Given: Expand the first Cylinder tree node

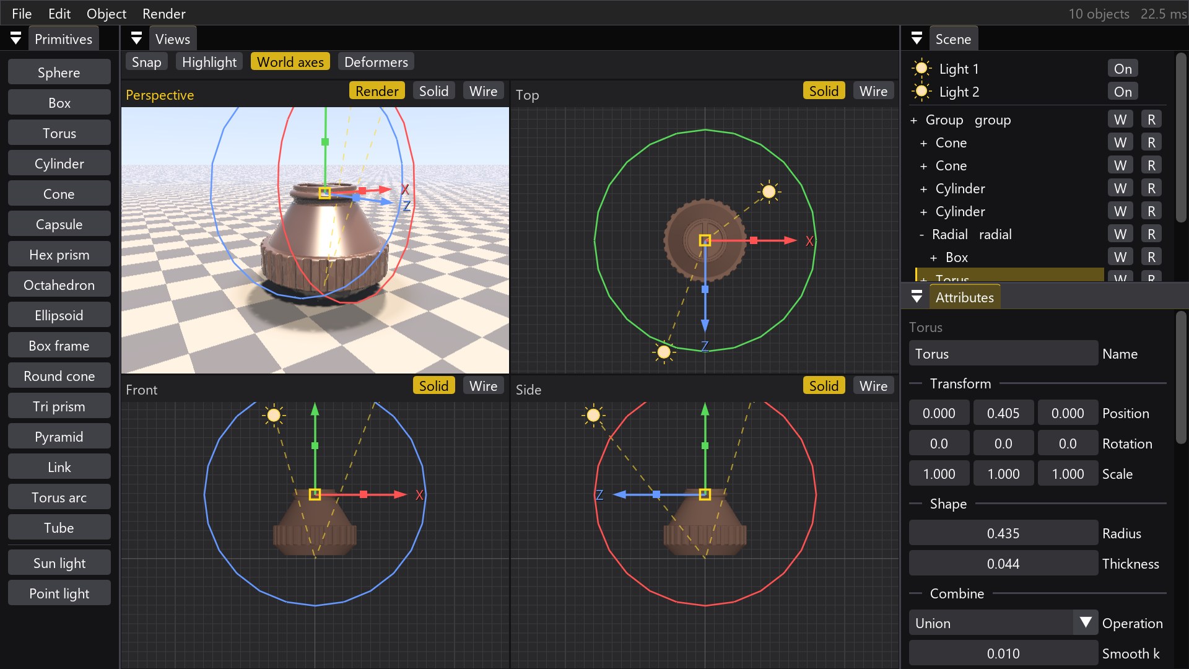Looking at the screenshot, I should 923,189.
